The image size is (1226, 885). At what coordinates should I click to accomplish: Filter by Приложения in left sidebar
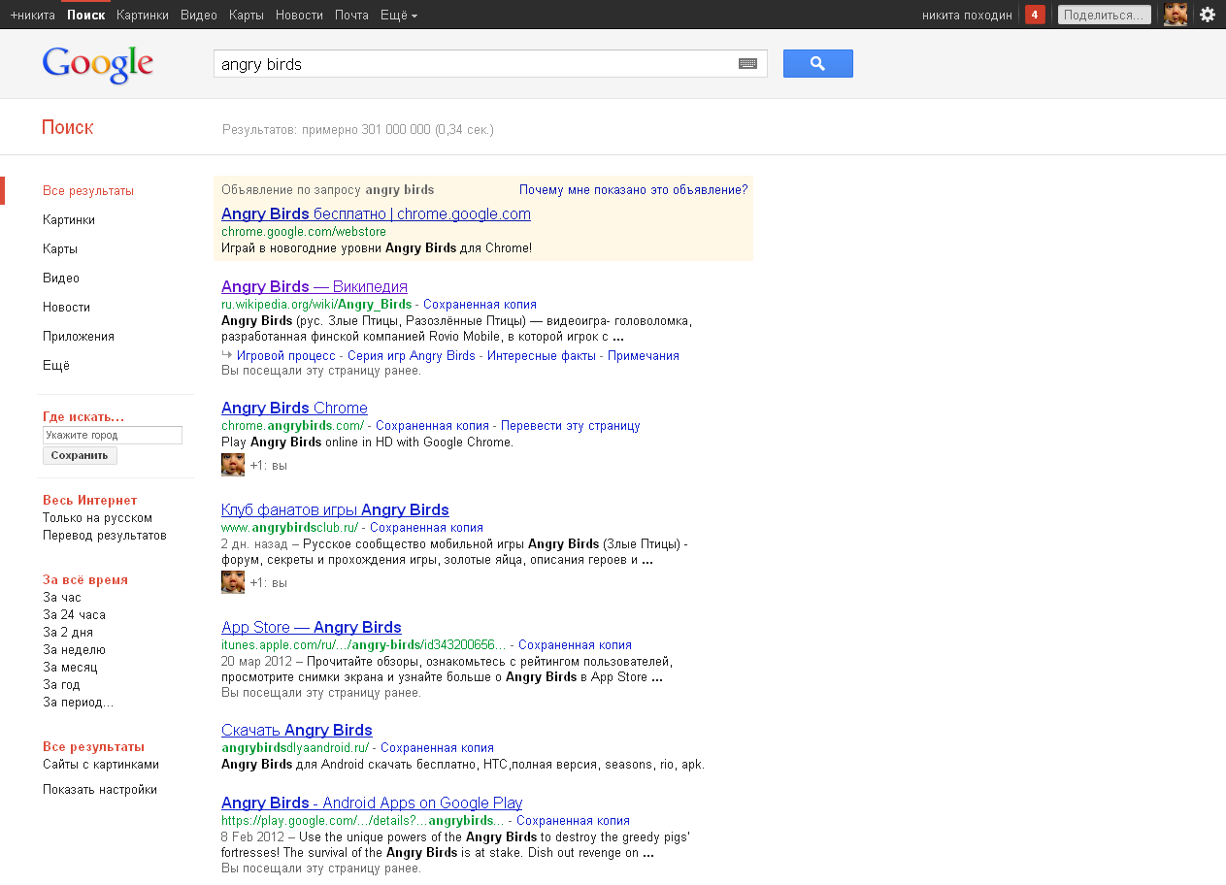coord(79,337)
